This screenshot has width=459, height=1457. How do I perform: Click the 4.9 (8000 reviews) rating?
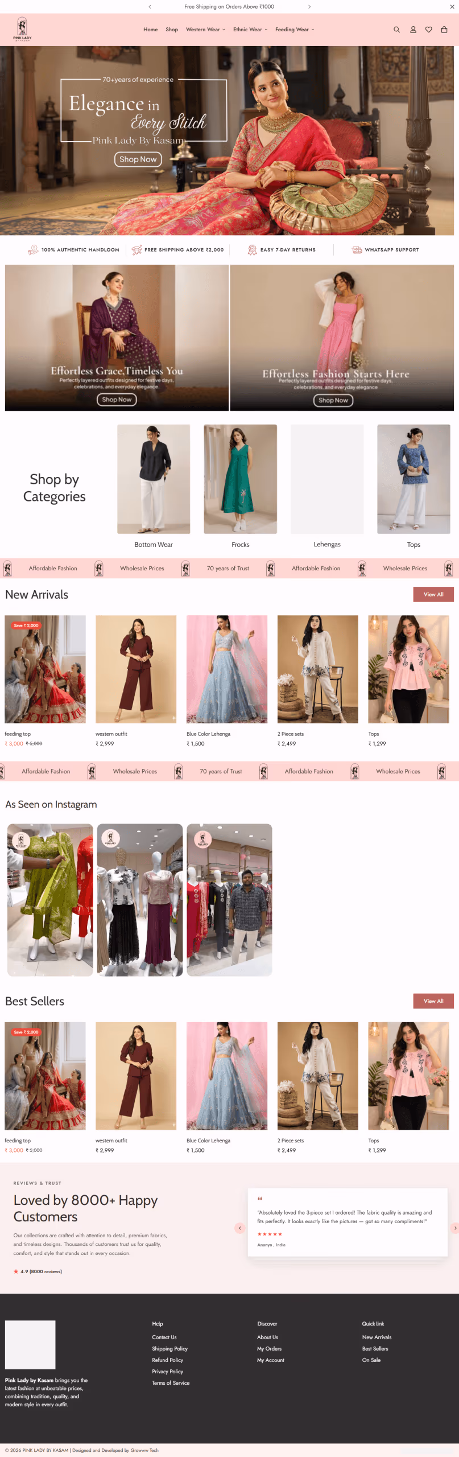point(38,1271)
